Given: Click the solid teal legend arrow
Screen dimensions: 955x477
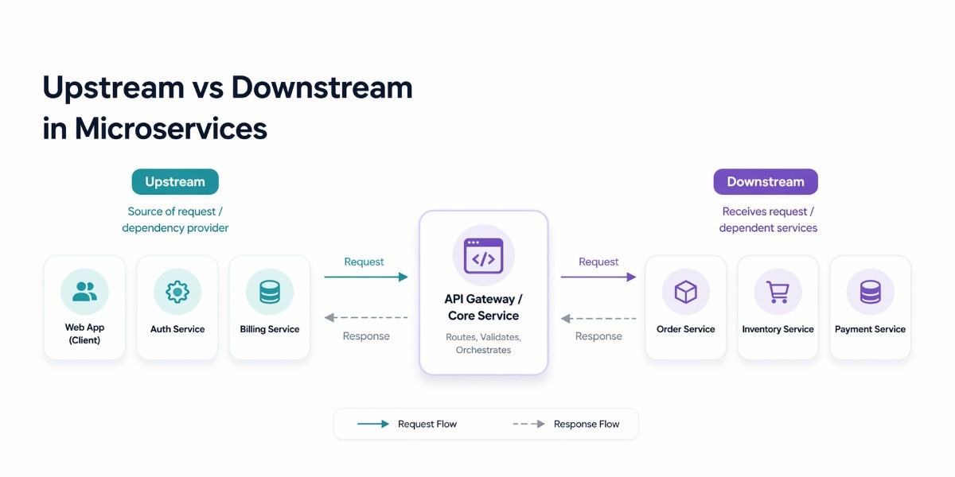Looking at the screenshot, I should pyautogui.click(x=373, y=424).
